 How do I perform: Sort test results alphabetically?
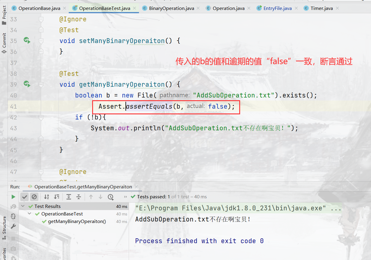pos(47,197)
